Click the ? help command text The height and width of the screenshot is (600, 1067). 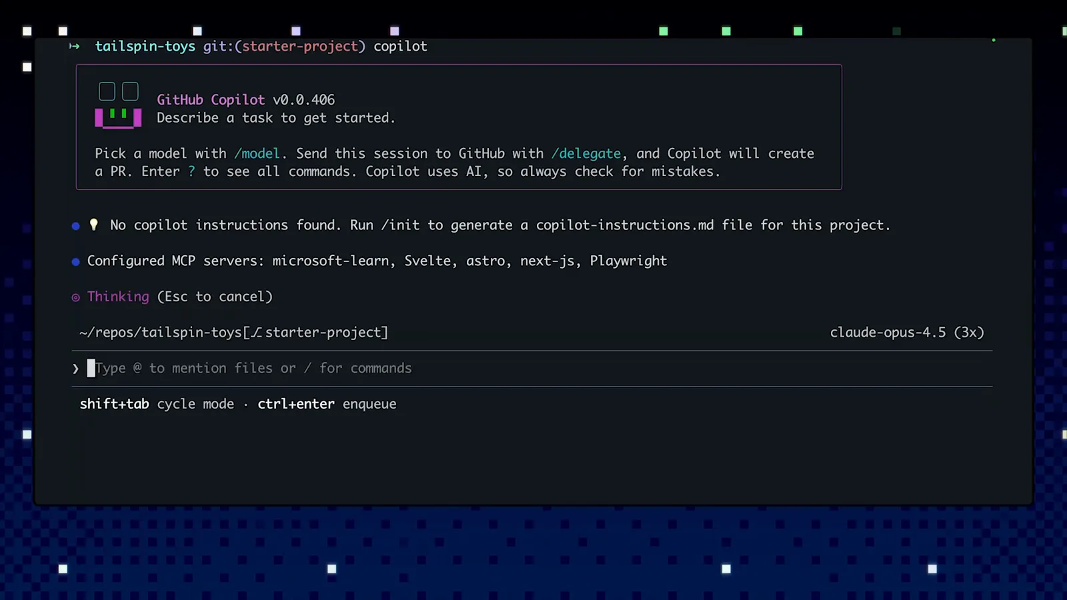(191, 171)
